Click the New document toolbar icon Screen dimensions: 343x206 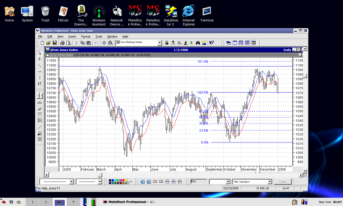point(42,43)
